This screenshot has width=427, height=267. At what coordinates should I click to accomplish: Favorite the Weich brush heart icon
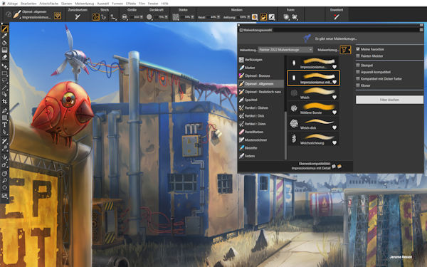[x=334, y=98]
